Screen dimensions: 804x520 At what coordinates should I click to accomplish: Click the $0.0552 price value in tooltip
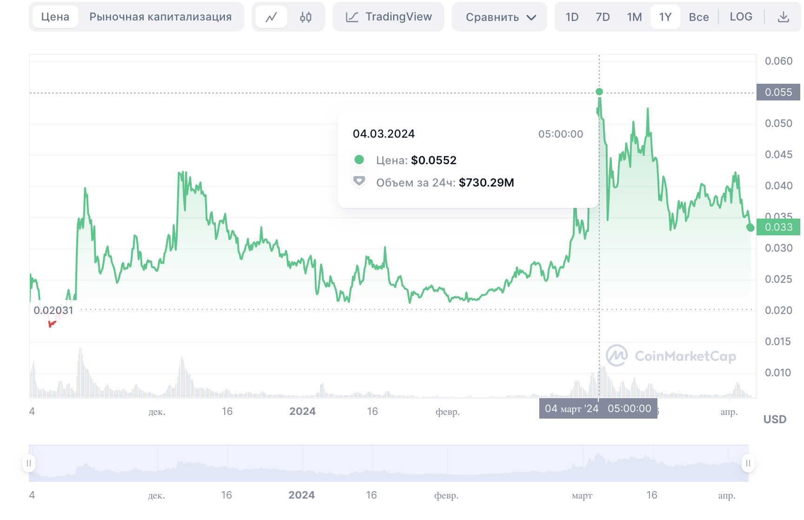(434, 160)
